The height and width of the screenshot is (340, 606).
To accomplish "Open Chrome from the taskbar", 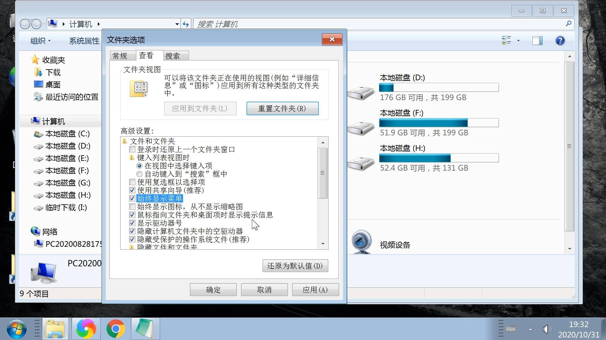I will coord(116,329).
